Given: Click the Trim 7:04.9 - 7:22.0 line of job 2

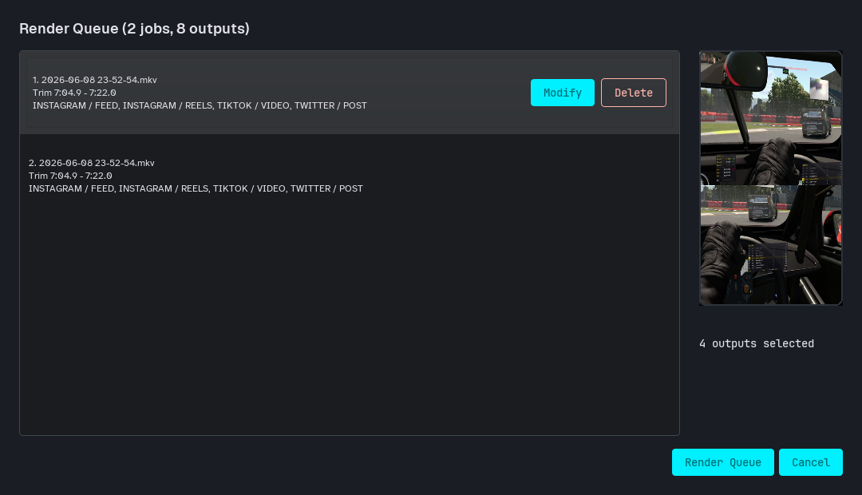Looking at the screenshot, I should 70,176.
